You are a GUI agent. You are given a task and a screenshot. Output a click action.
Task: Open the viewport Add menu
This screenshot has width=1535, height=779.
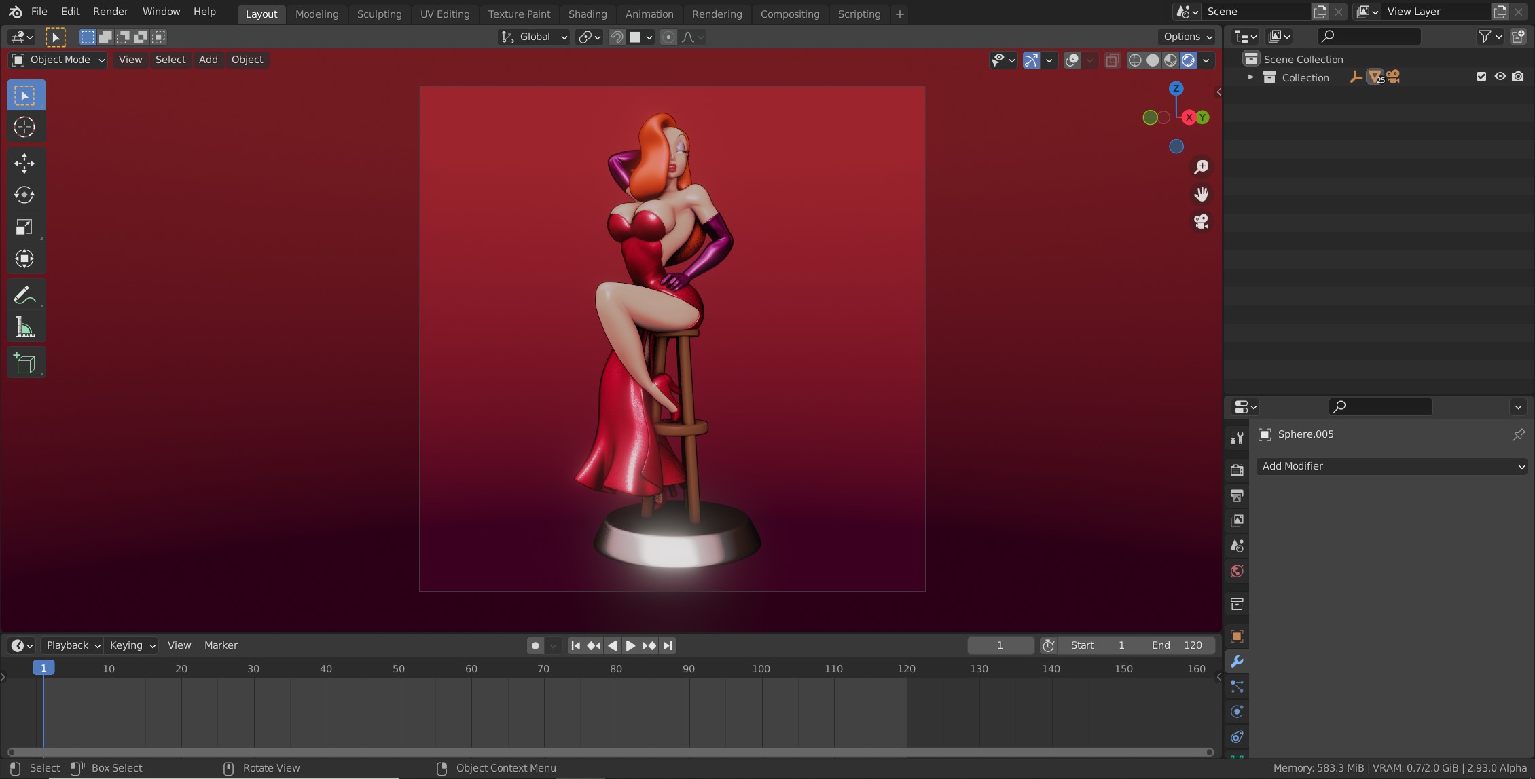pyautogui.click(x=208, y=60)
